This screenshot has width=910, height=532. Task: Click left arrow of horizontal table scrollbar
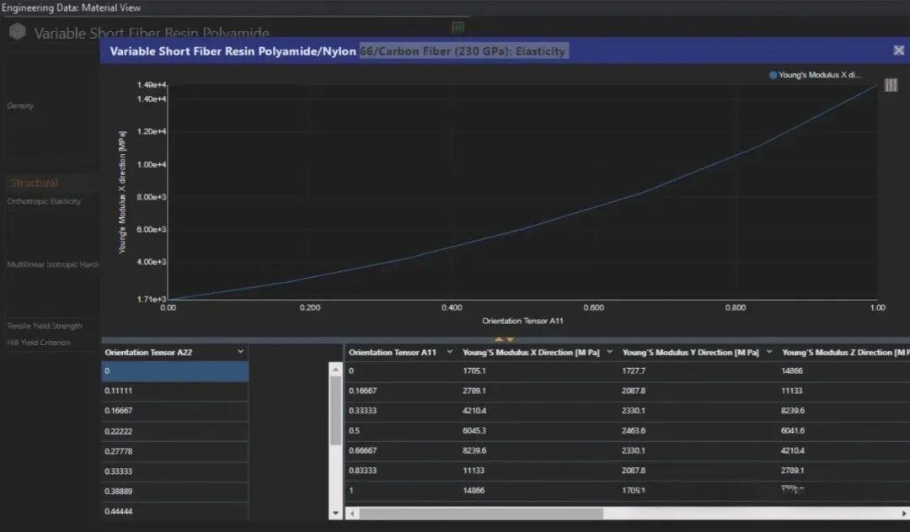pyautogui.click(x=352, y=513)
